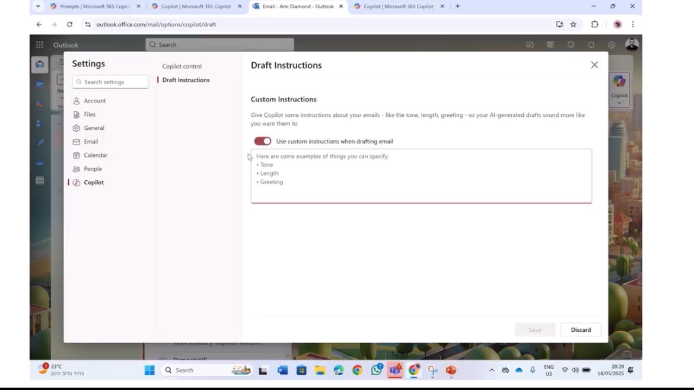694x390 pixels.
Task: Open WhatsApp from the Windows taskbar
Action: (377, 369)
